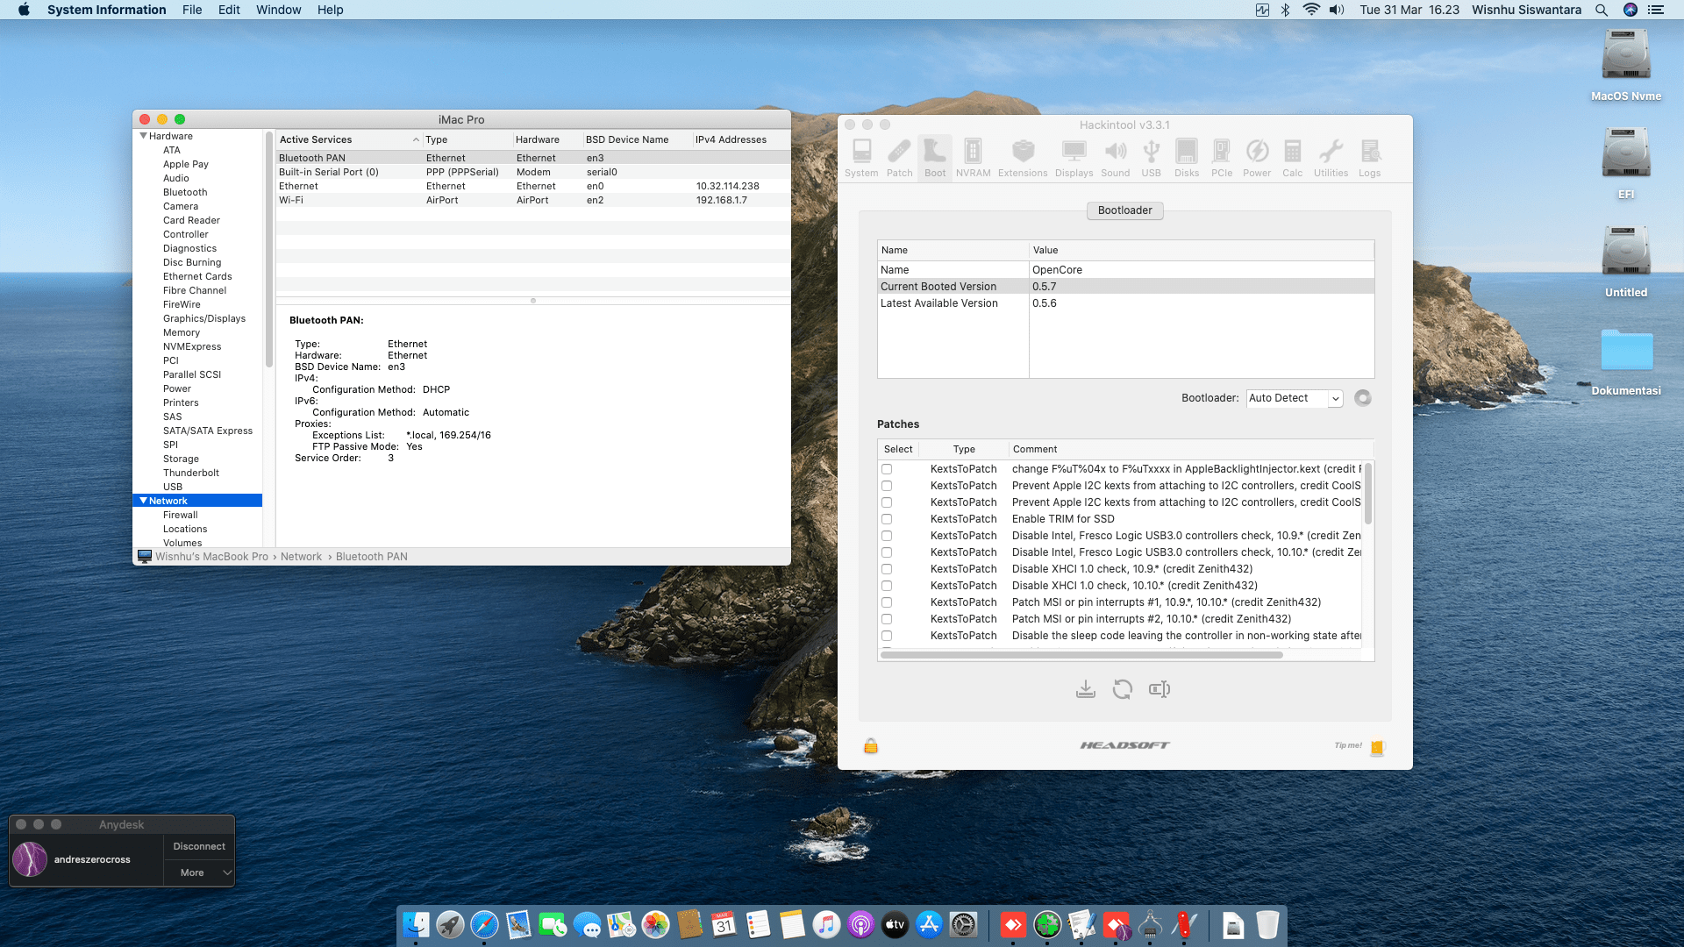Open the PCIe section in Hackintool
The image size is (1684, 947).
coord(1222,159)
